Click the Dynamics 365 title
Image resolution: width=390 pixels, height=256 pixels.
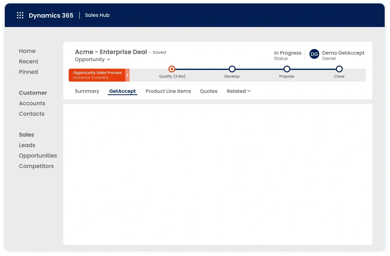coord(51,15)
